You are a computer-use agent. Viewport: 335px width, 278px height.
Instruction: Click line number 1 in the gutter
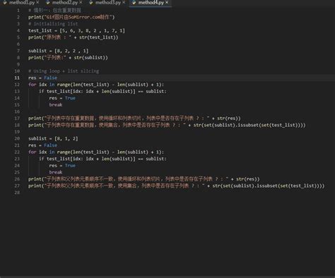click(x=18, y=11)
